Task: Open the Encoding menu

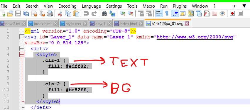Action: coord(67,6)
